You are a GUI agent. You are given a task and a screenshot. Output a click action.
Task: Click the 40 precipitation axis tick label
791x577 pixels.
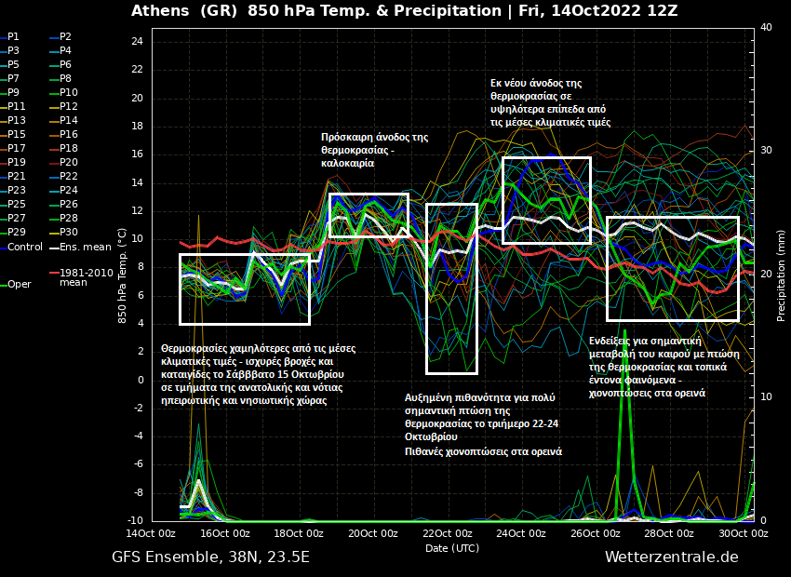[x=766, y=27]
